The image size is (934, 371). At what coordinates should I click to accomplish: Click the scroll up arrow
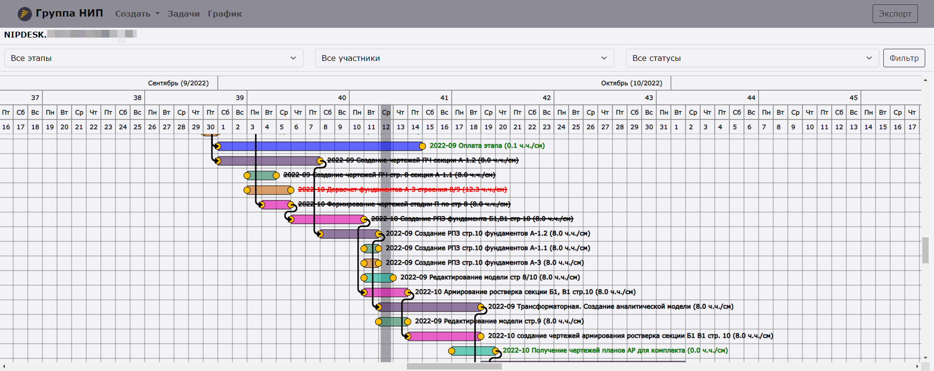pos(925,80)
